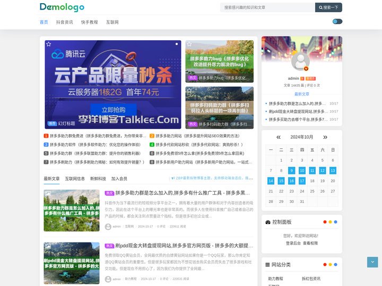Click yellow dot in 控制面板 header

click(x=330, y=222)
